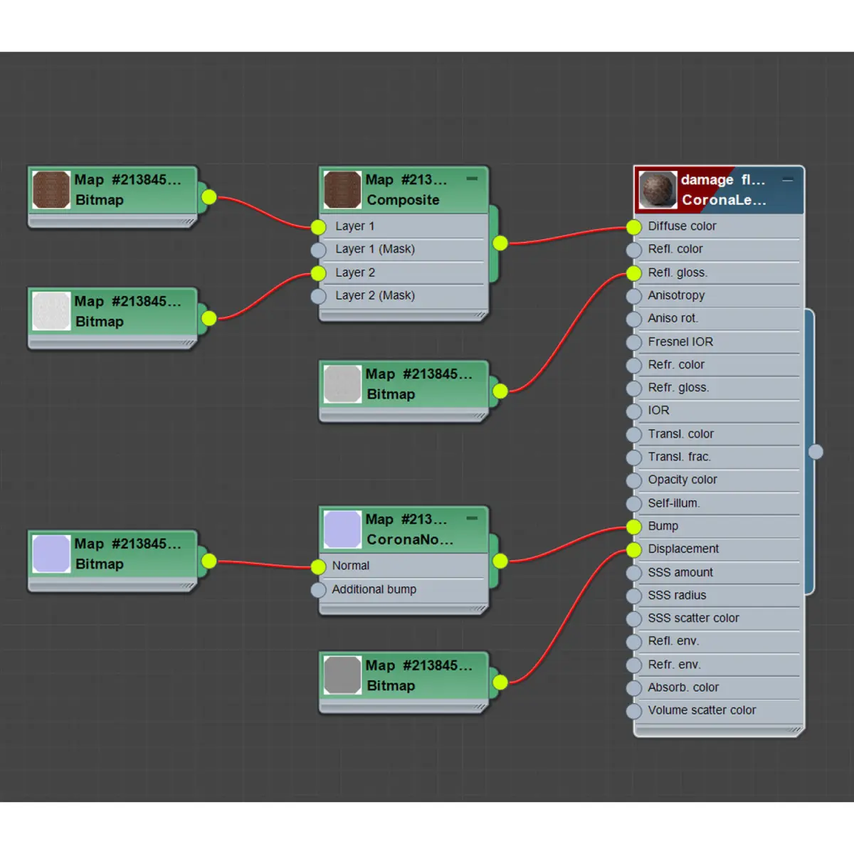854x854 pixels.
Task: Click the Transl. frac. input socket
Action: tap(634, 458)
